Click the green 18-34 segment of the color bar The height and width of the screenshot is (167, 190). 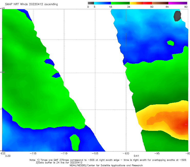120,3
